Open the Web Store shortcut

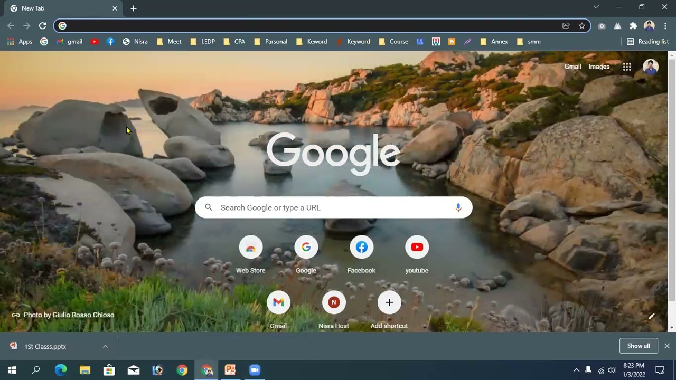250,248
